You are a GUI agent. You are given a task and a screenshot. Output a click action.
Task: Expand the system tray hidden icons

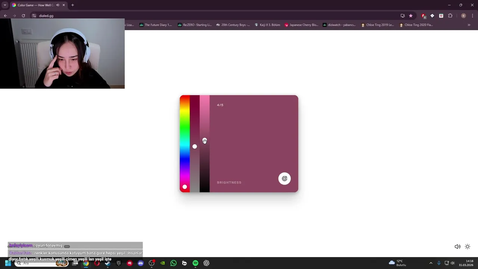coord(431,263)
